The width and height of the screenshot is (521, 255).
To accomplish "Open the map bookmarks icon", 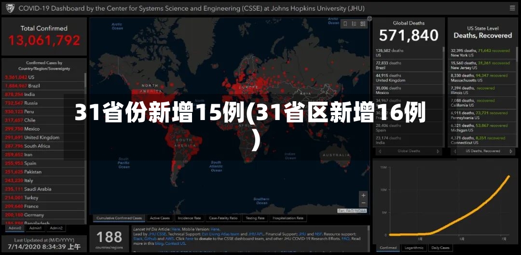I will point(345,24).
